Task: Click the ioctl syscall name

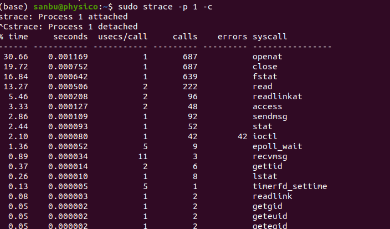Action: pos(265,136)
